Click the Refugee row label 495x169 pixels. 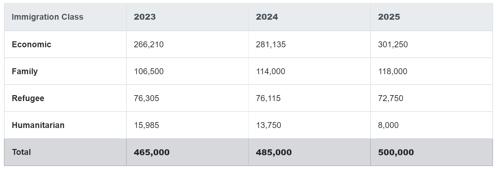click(28, 98)
